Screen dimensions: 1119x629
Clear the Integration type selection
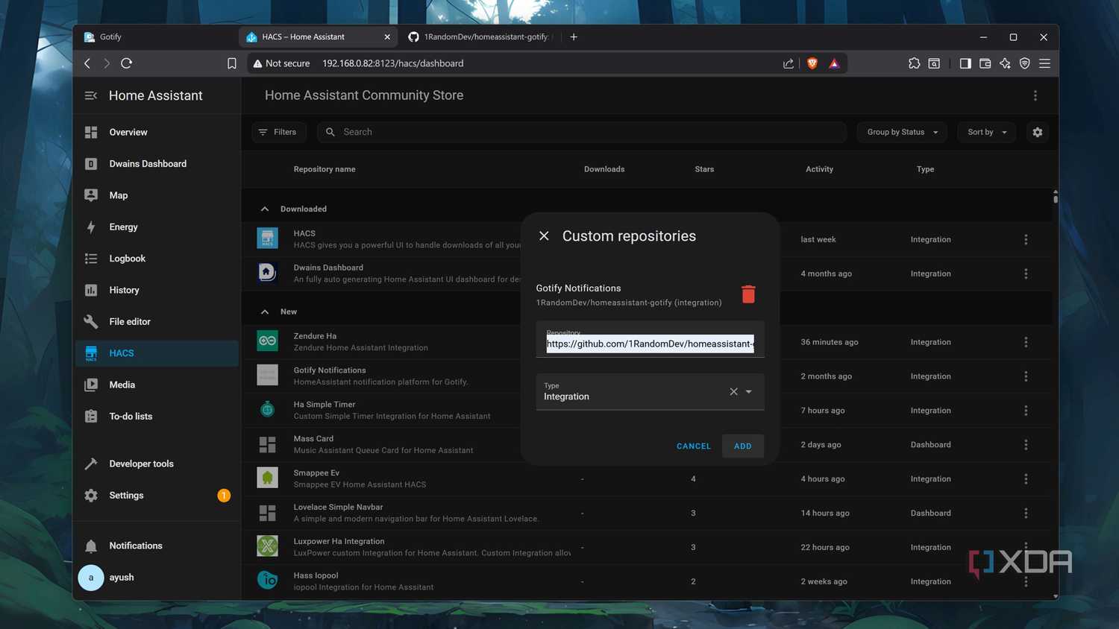(x=733, y=391)
